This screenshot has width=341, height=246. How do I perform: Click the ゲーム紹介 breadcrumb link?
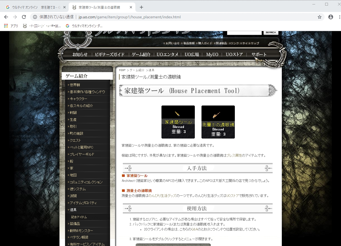coord(137,70)
